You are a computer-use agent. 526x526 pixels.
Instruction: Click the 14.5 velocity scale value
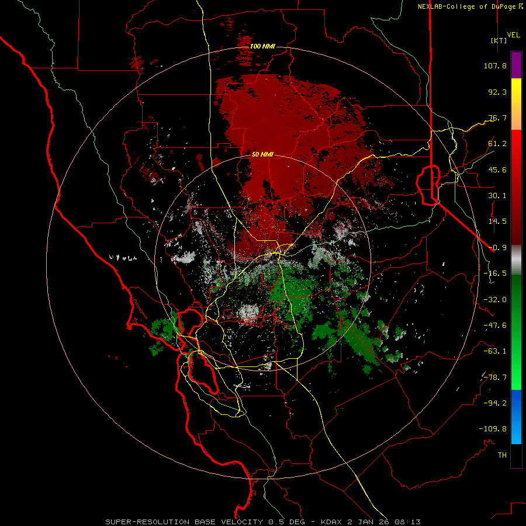coord(497,222)
